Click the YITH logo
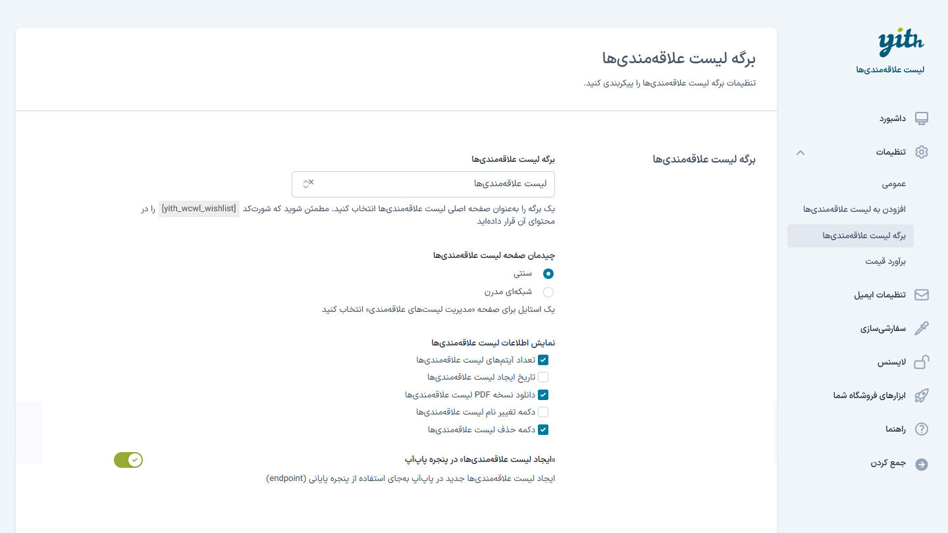 pyautogui.click(x=901, y=43)
